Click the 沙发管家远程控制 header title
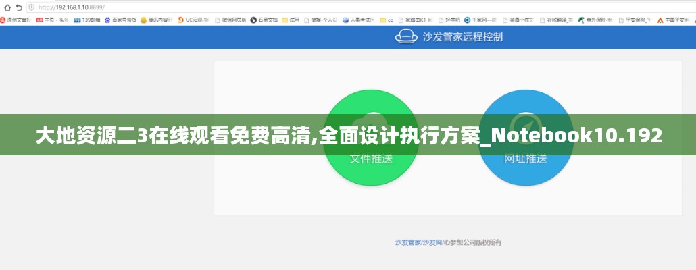 coord(462,37)
